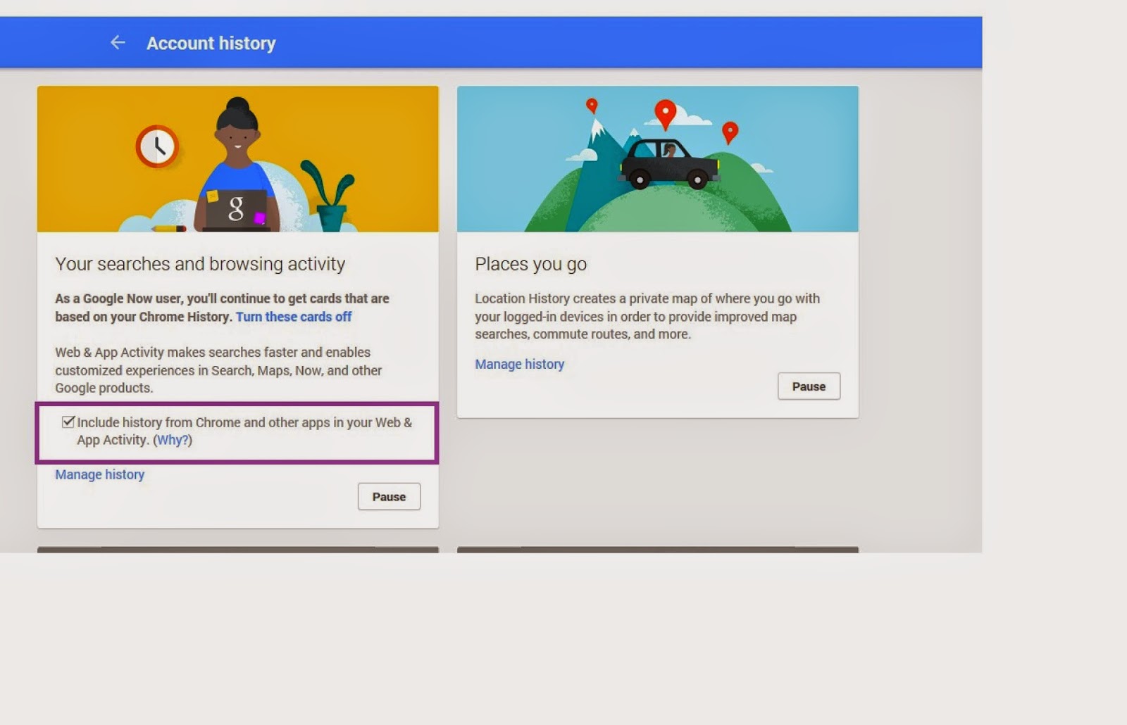Click the red pin on the right hill
This screenshot has width=1127, height=725.
(x=730, y=132)
